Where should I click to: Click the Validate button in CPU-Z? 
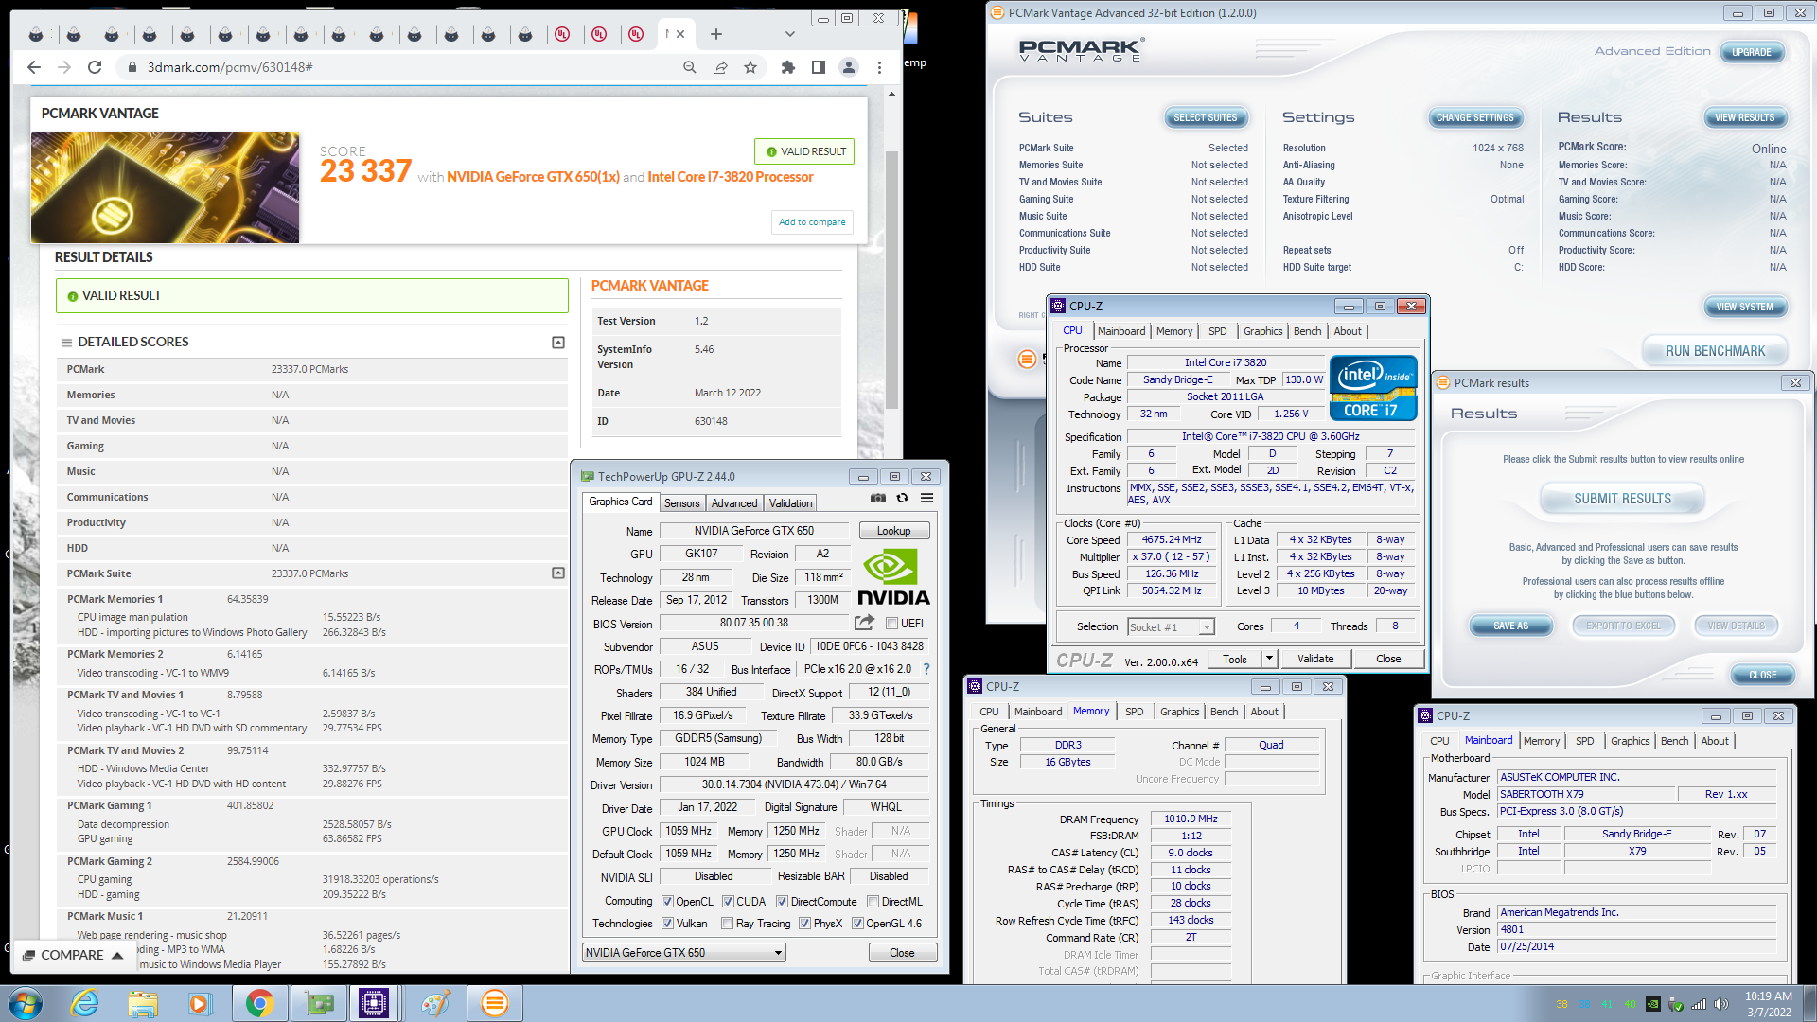coord(1315,659)
